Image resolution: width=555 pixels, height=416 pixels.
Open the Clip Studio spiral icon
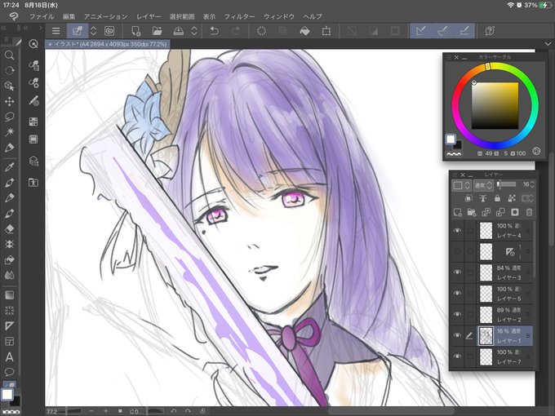[109, 31]
